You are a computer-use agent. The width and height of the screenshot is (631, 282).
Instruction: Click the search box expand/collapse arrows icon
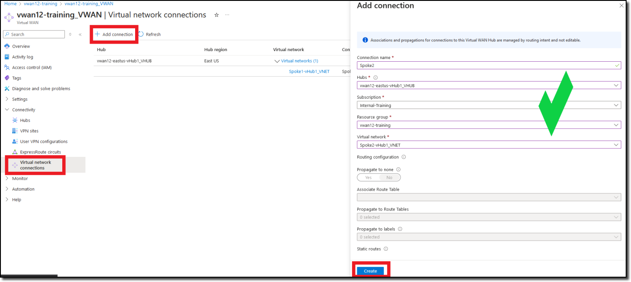[x=70, y=34]
